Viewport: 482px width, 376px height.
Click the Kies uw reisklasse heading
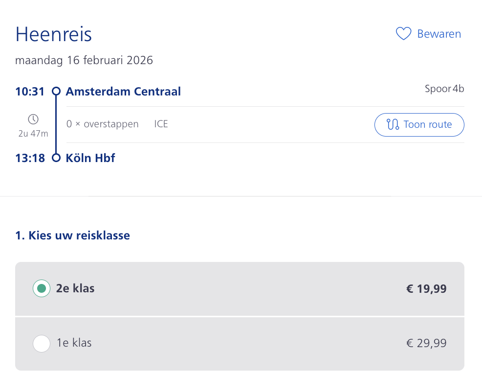pos(72,235)
